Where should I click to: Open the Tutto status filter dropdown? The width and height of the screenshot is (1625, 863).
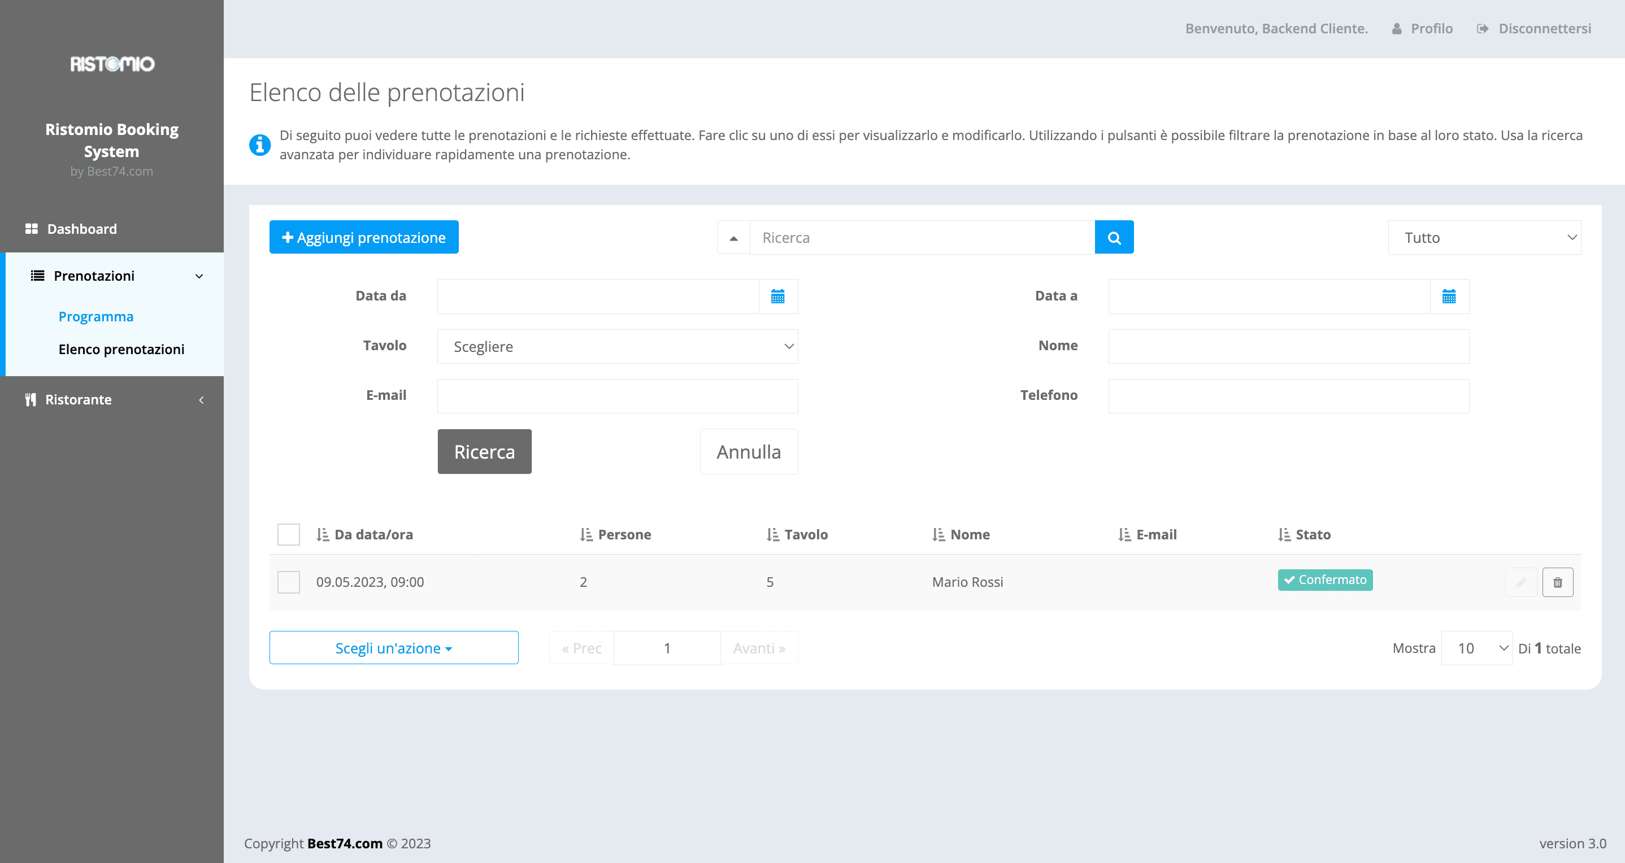(1484, 237)
